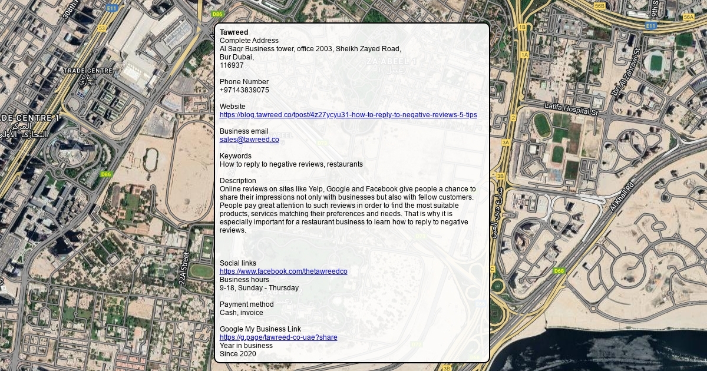Click the 22A Street map label

pos(183,269)
